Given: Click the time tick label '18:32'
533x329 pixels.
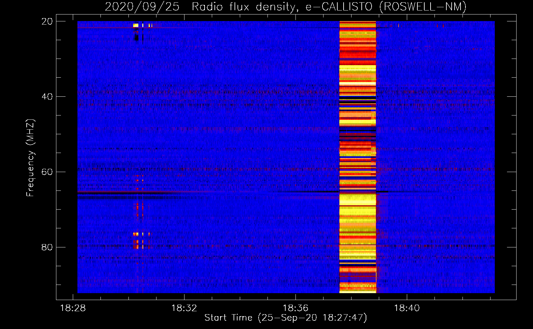Looking at the screenshot, I should tap(184, 308).
